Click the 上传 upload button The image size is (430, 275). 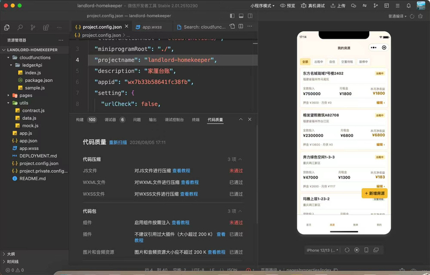point(338,6)
